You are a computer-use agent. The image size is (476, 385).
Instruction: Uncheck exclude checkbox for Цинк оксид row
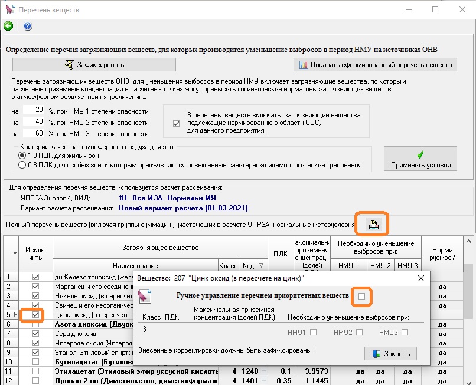tap(36, 315)
